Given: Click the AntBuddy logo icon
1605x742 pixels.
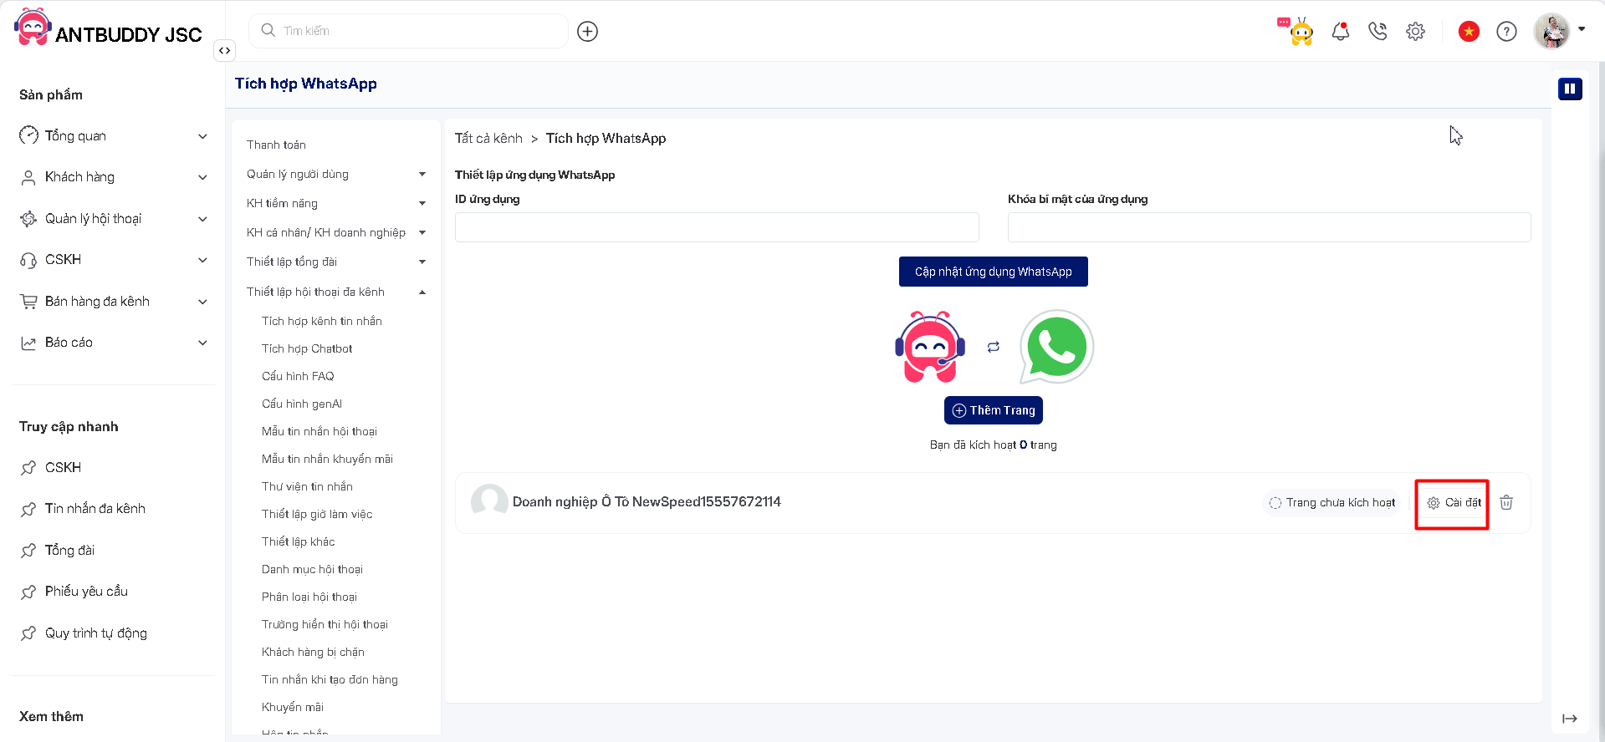Looking at the screenshot, I should [x=33, y=28].
